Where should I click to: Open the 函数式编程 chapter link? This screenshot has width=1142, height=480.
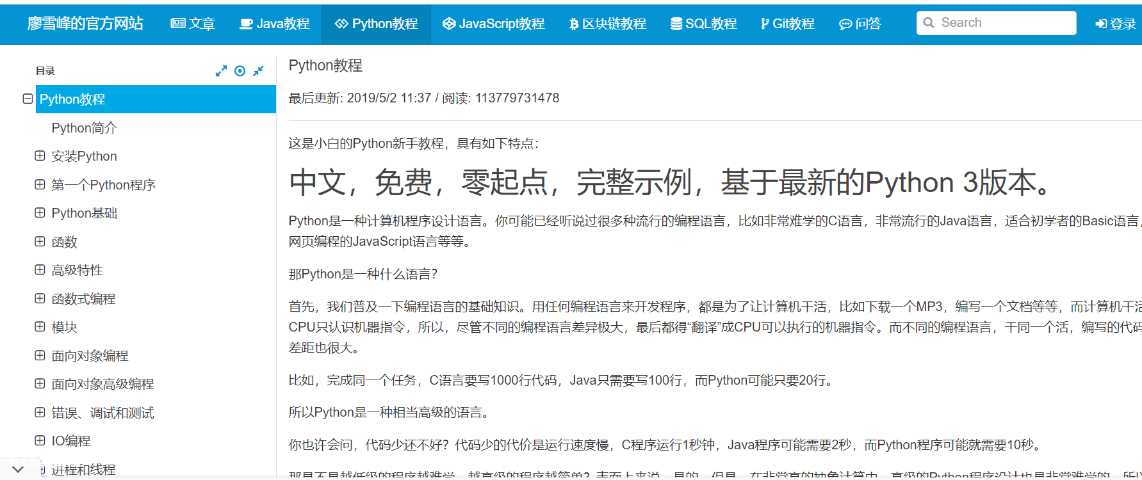coord(83,299)
